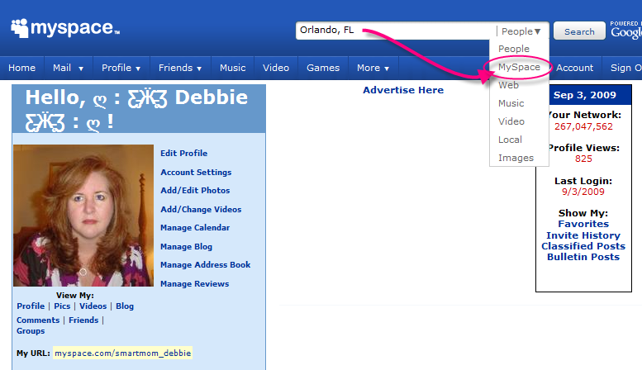642x370 pixels.
Task: Open Bulletin Posts in Show My
Action: 583,257
